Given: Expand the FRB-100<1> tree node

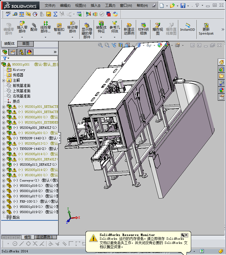Looking at the screenshot, I should tap(4, 202).
